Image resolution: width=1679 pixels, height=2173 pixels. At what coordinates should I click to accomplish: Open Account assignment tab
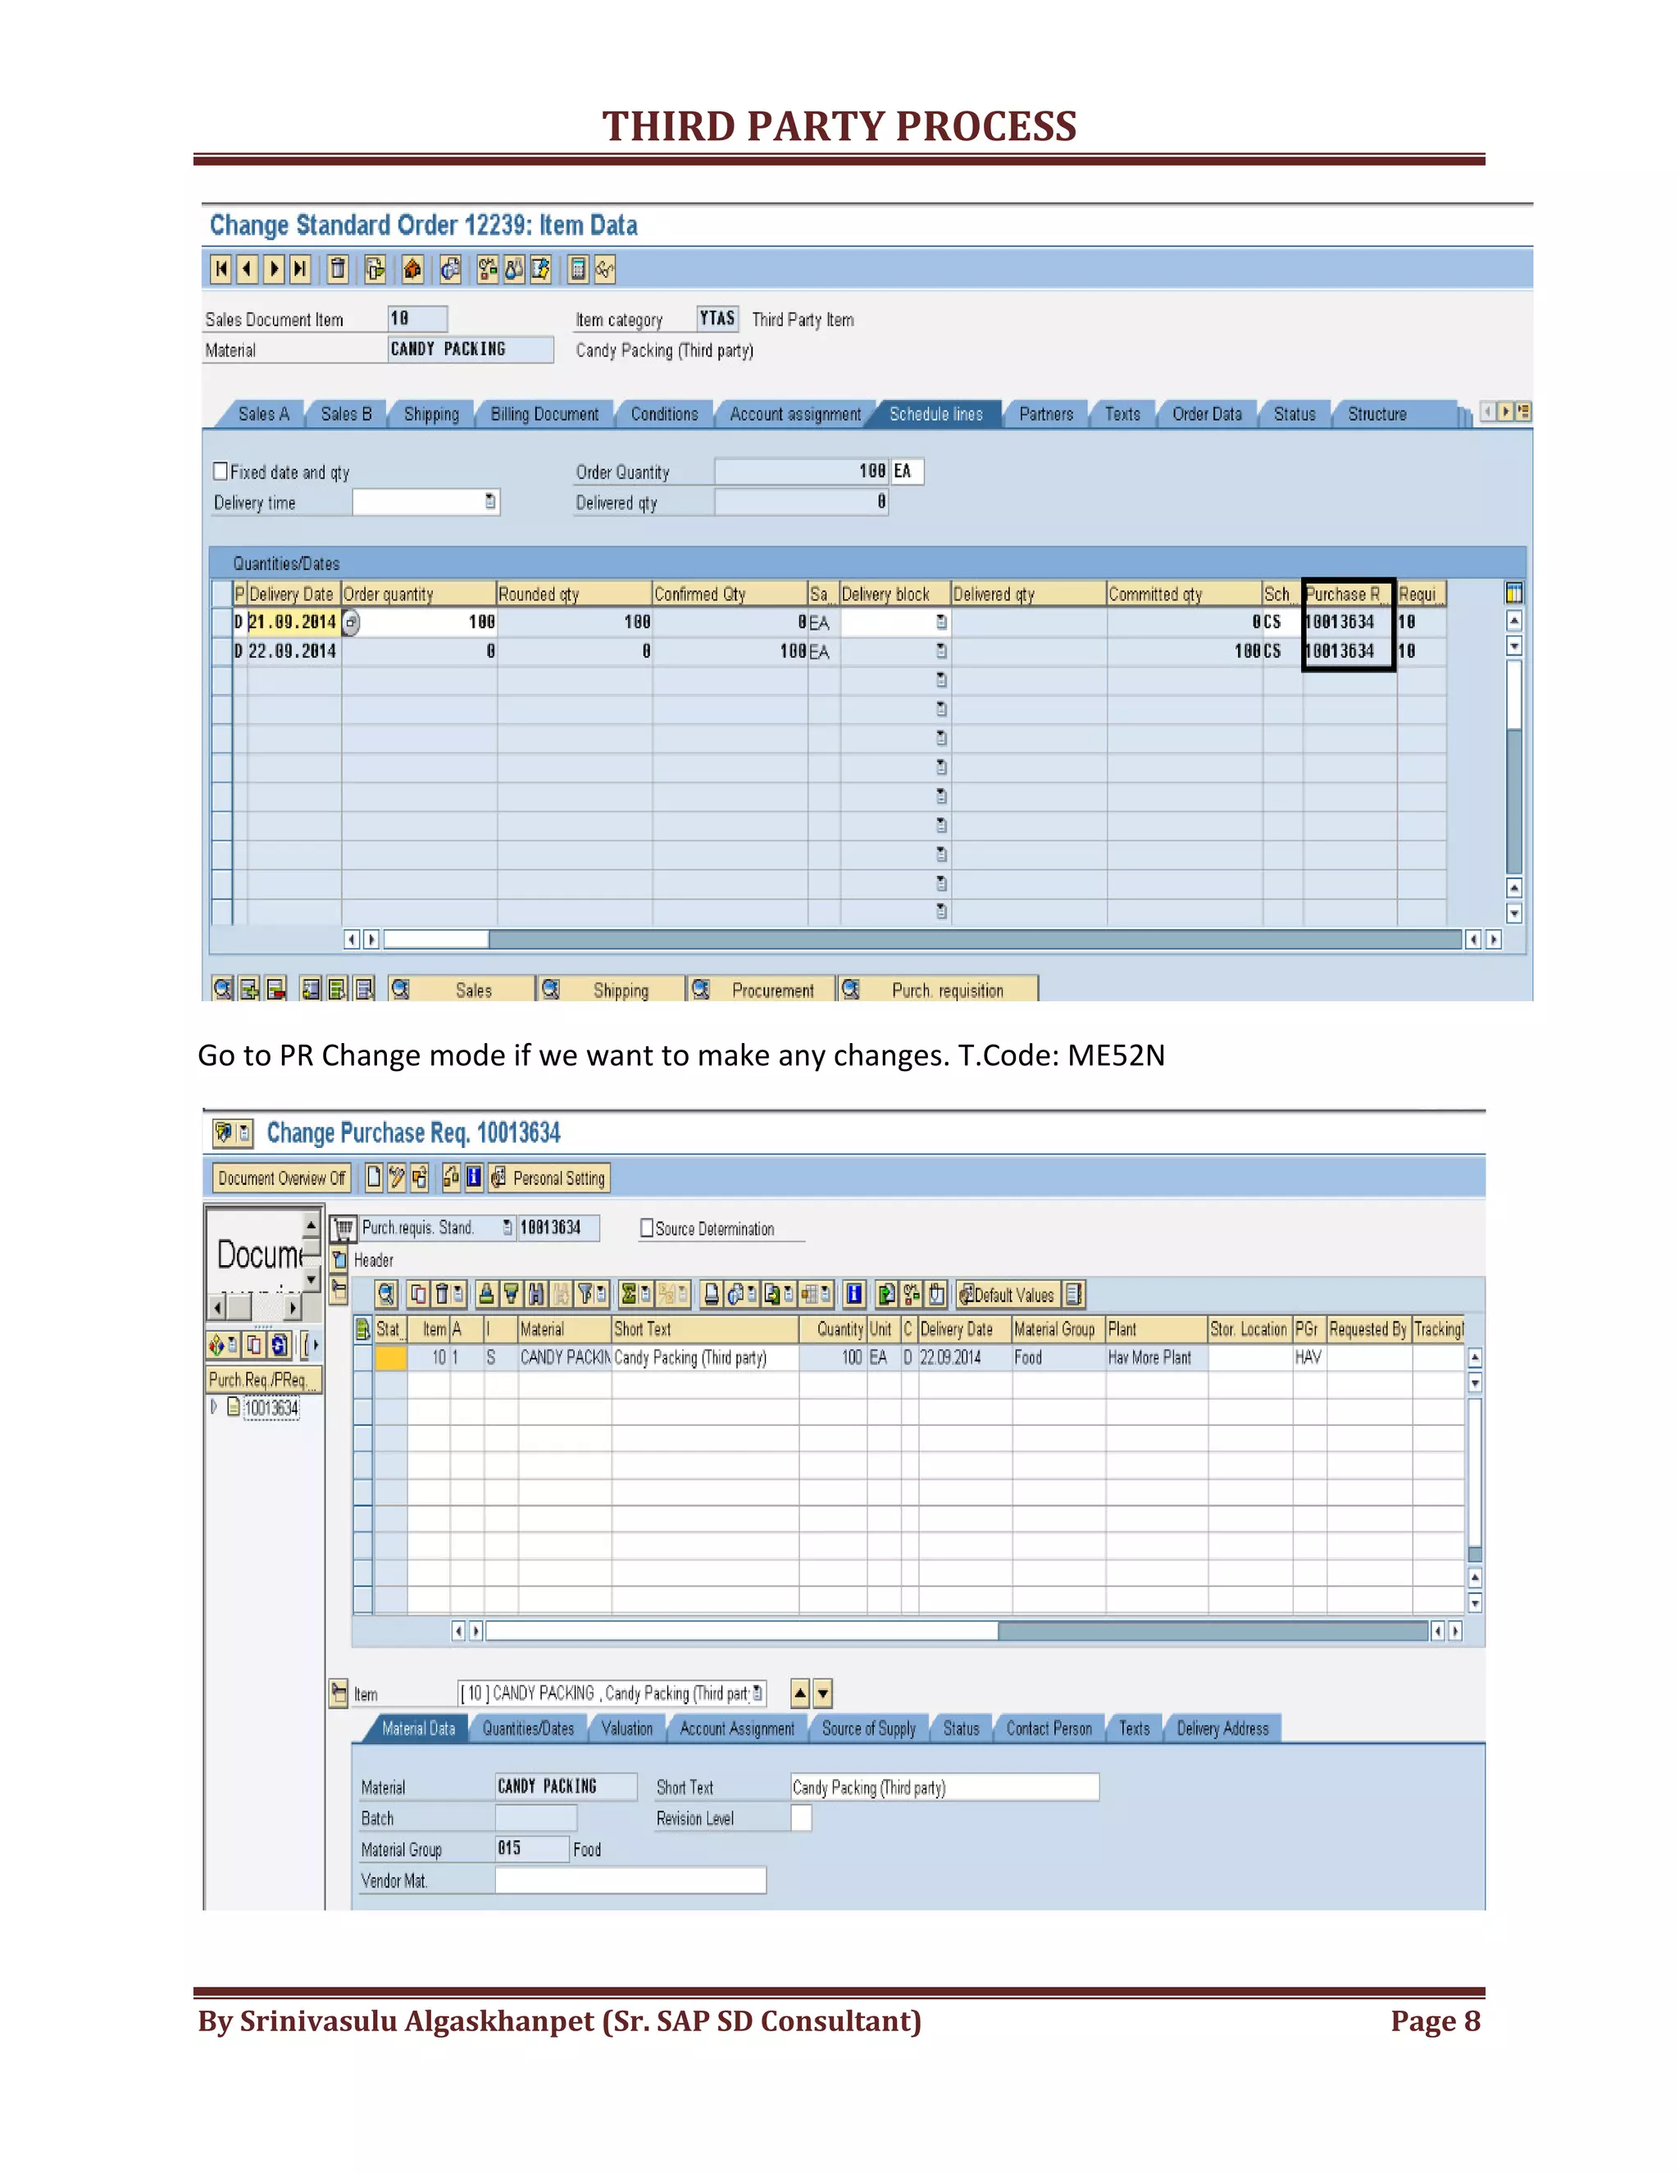[796, 414]
